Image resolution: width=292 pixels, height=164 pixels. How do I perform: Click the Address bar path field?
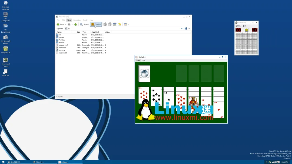click(x=124, y=29)
